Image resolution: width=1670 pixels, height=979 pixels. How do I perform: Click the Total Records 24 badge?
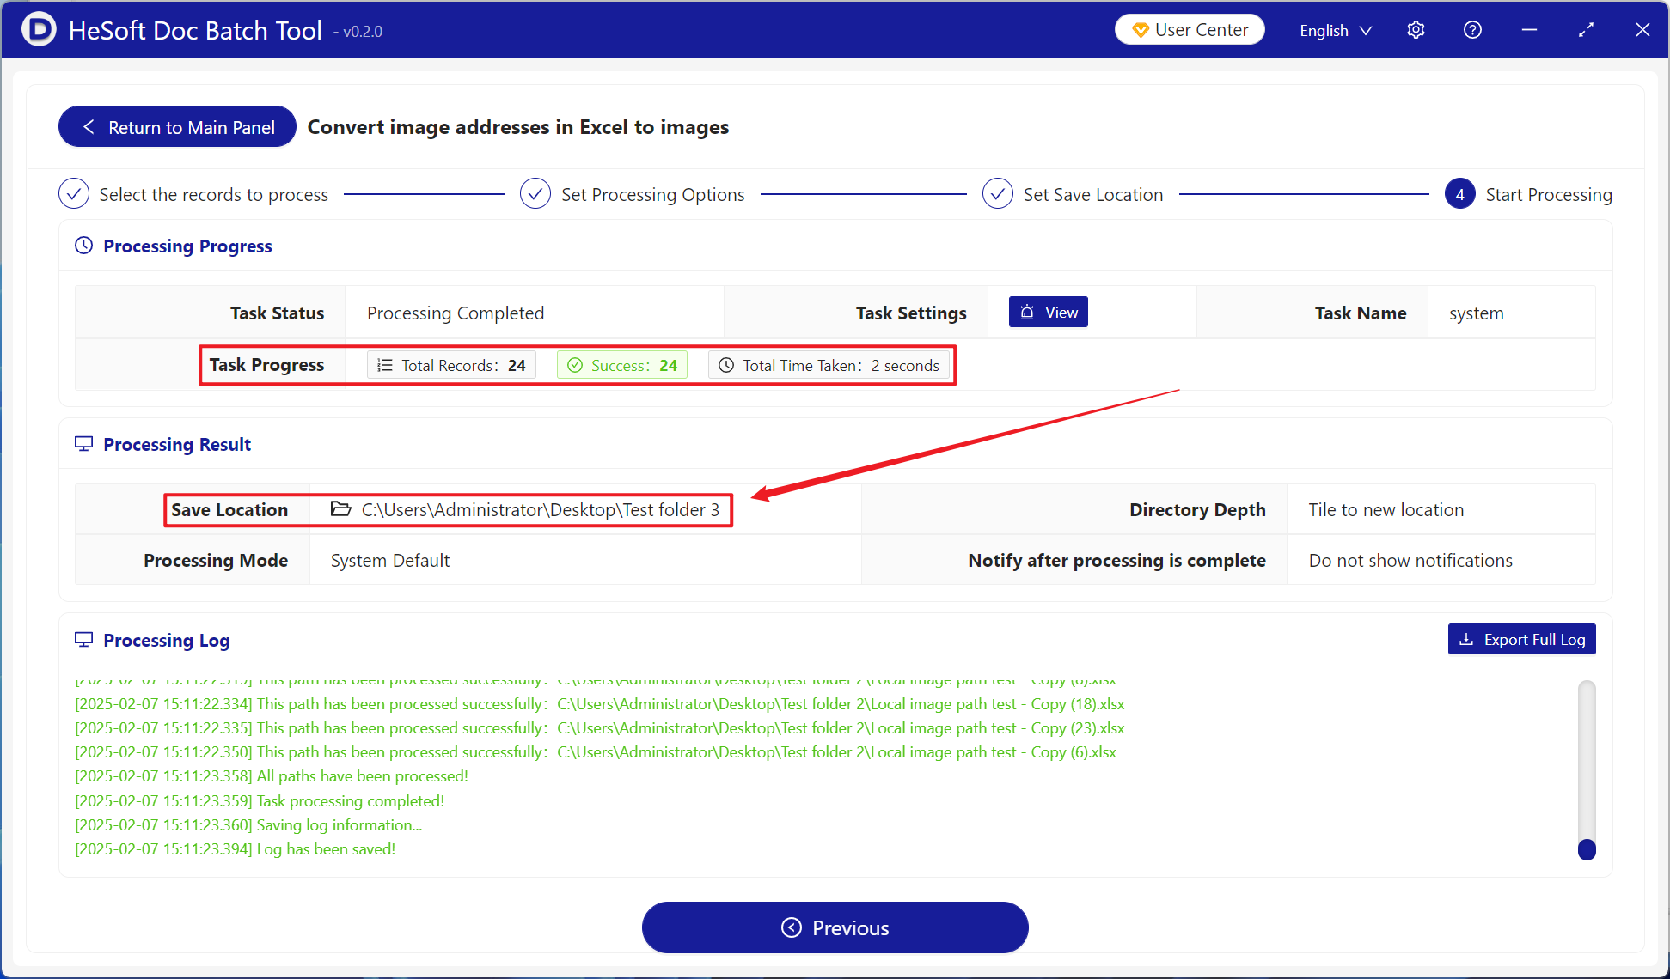452,365
